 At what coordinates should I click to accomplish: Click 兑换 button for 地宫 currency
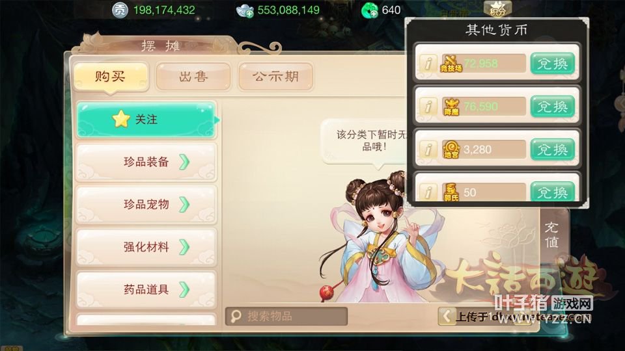click(553, 149)
